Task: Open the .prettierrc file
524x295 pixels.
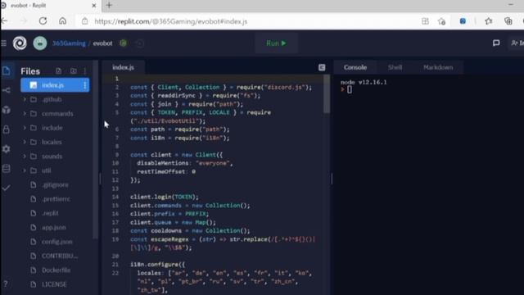Action: (55, 199)
